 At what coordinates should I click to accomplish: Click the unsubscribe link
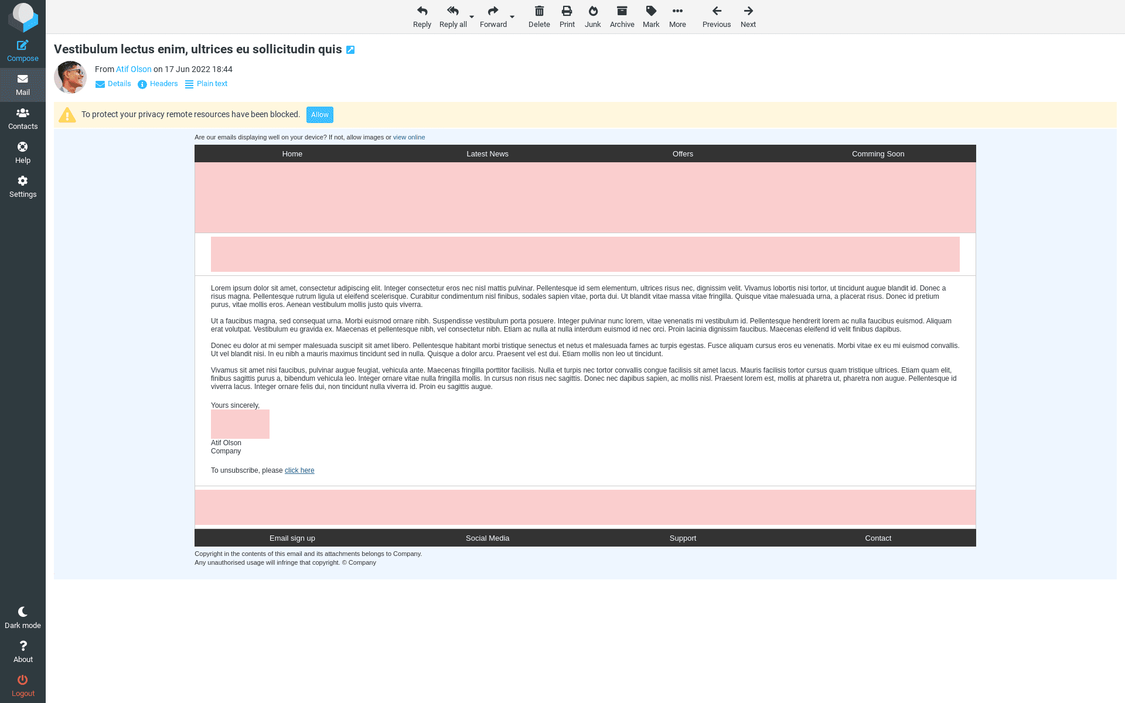pos(299,470)
